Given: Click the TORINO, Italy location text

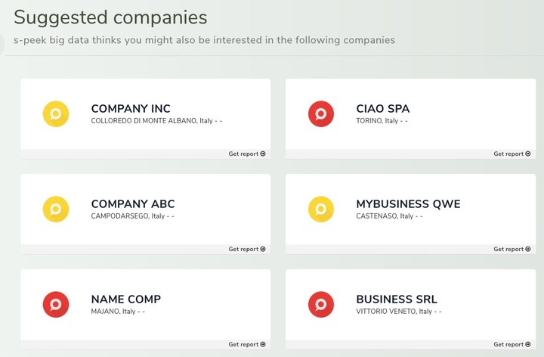Looking at the screenshot, I should (x=377, y=121).
